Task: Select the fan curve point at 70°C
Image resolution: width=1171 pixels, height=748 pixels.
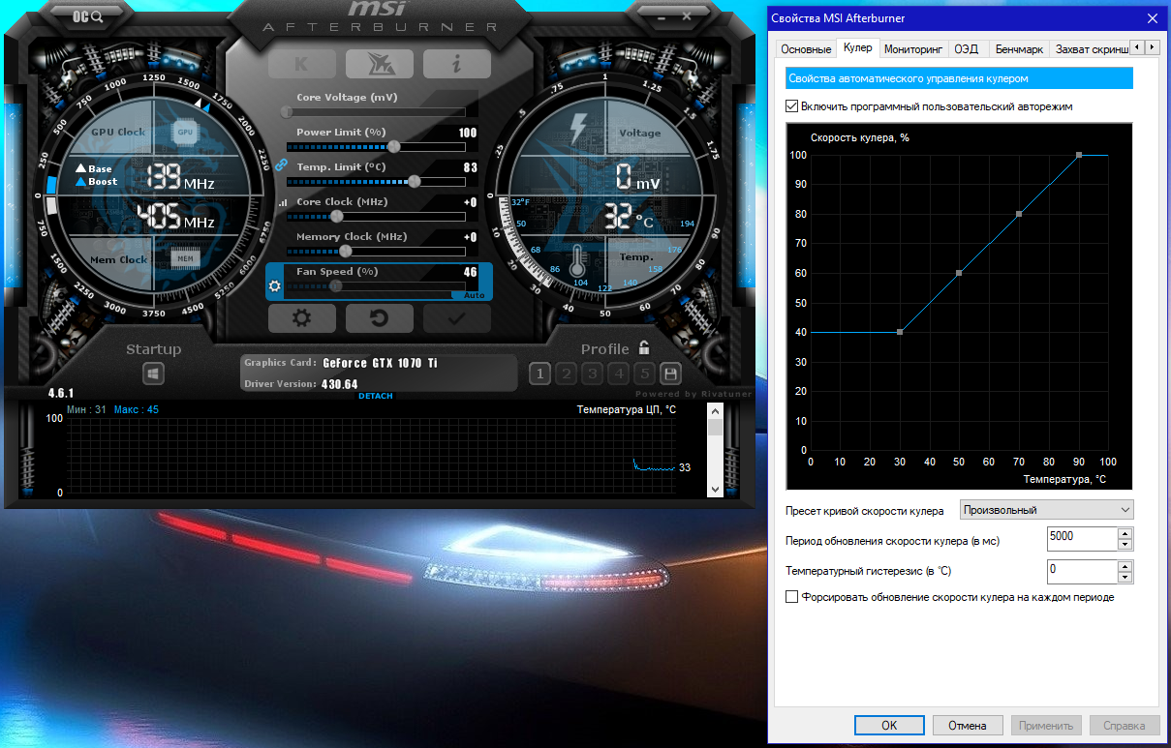Action: [1019, 214]
